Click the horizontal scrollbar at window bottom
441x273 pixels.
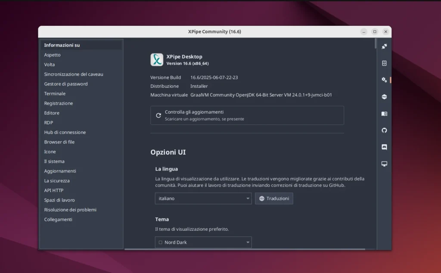click(x=245, y=249)
